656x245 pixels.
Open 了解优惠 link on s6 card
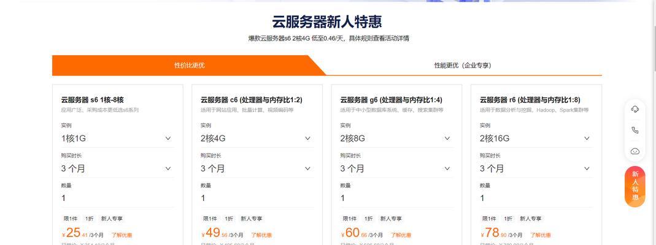coord(122,235)
